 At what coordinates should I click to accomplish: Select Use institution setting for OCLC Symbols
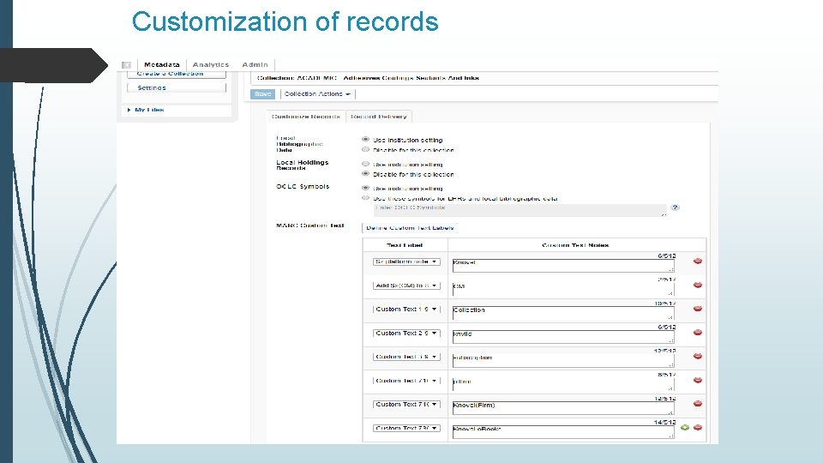point(366,188)
